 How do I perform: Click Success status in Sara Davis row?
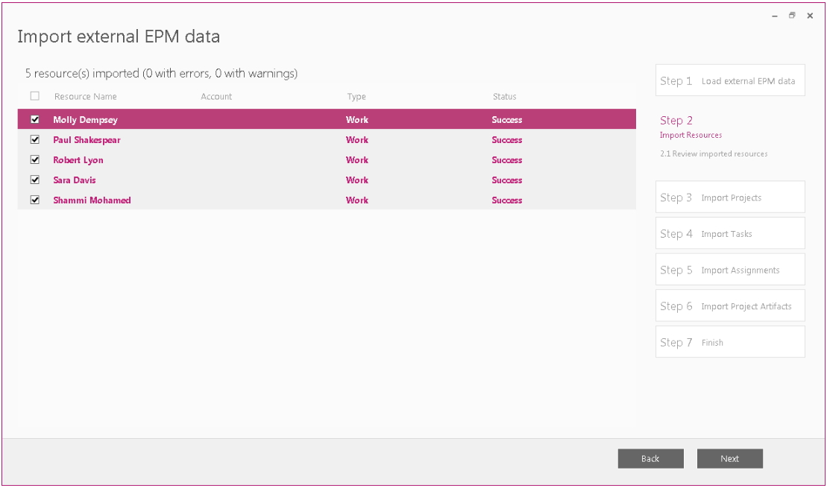point(507,180)
